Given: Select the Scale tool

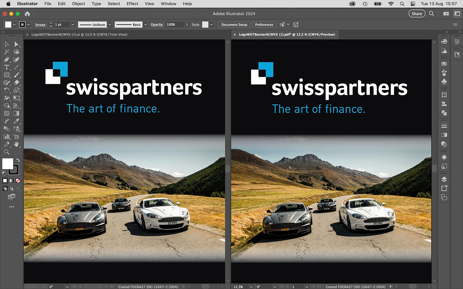Looking at the screenshot, I should 17,90.
